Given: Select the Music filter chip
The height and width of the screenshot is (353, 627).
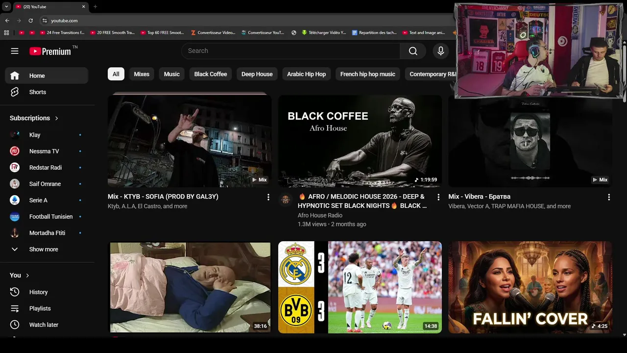Looking at the screenshot, I should 171,74.
